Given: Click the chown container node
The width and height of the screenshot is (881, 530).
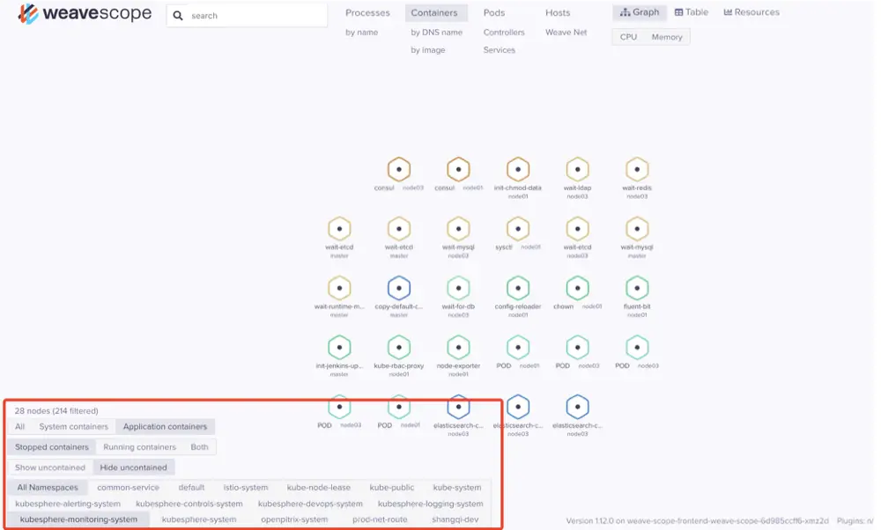Looking at the screenshot, I should click(578, 288).
